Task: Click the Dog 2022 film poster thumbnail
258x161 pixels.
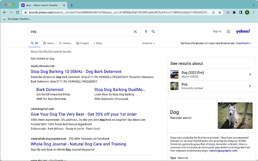Action: [x=175, y=74]
